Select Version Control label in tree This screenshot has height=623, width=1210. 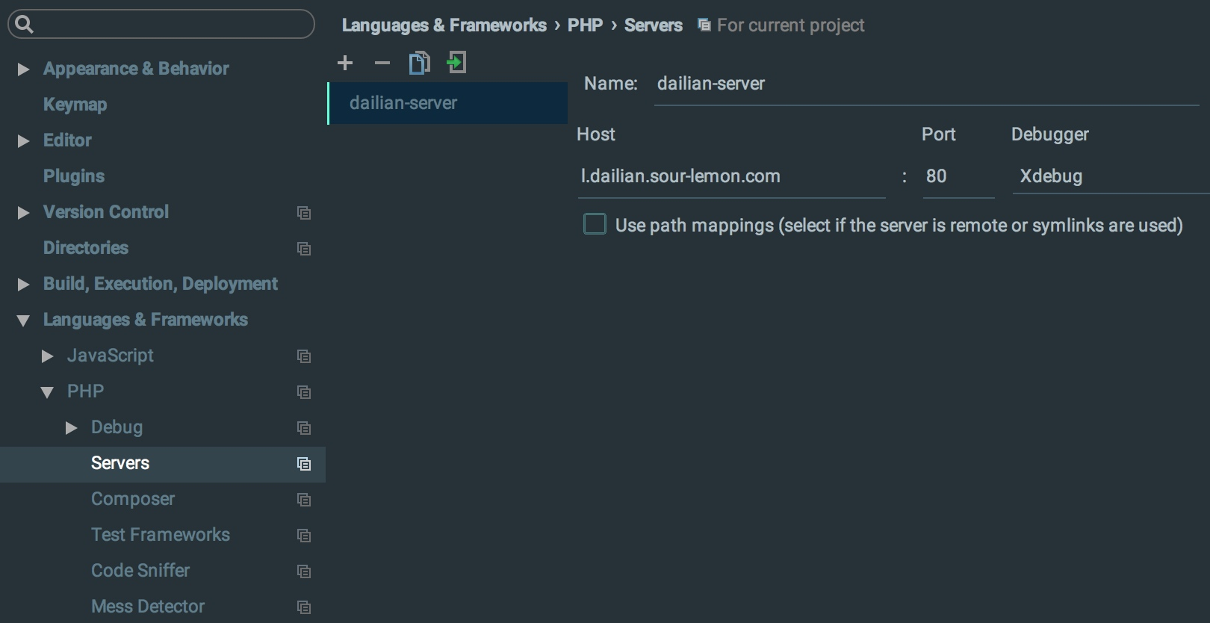106,212
